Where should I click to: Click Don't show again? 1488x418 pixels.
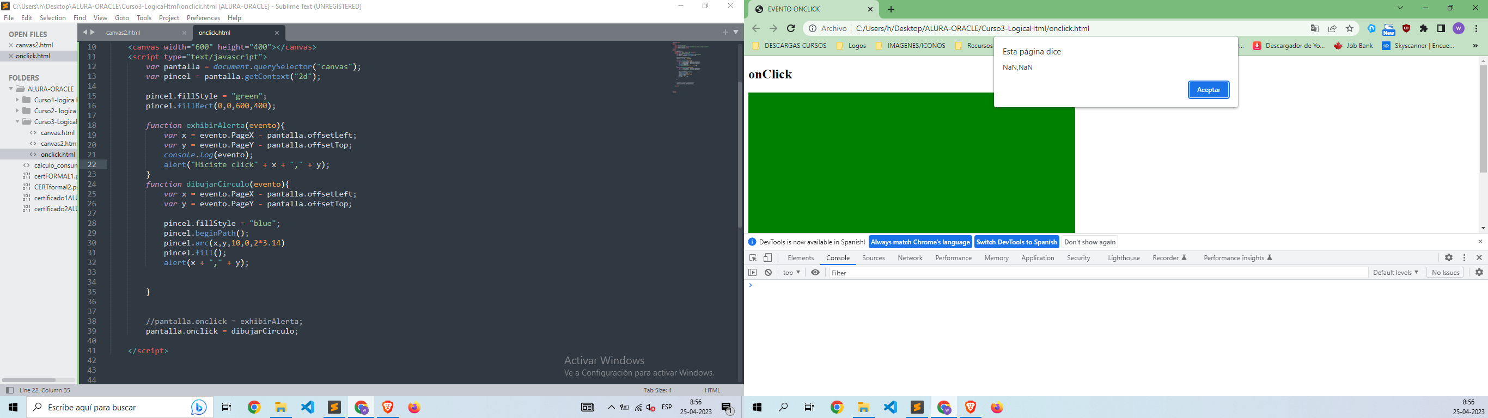point(1089,242)
